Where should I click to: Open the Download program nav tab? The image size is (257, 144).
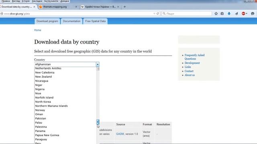[47, 21]
